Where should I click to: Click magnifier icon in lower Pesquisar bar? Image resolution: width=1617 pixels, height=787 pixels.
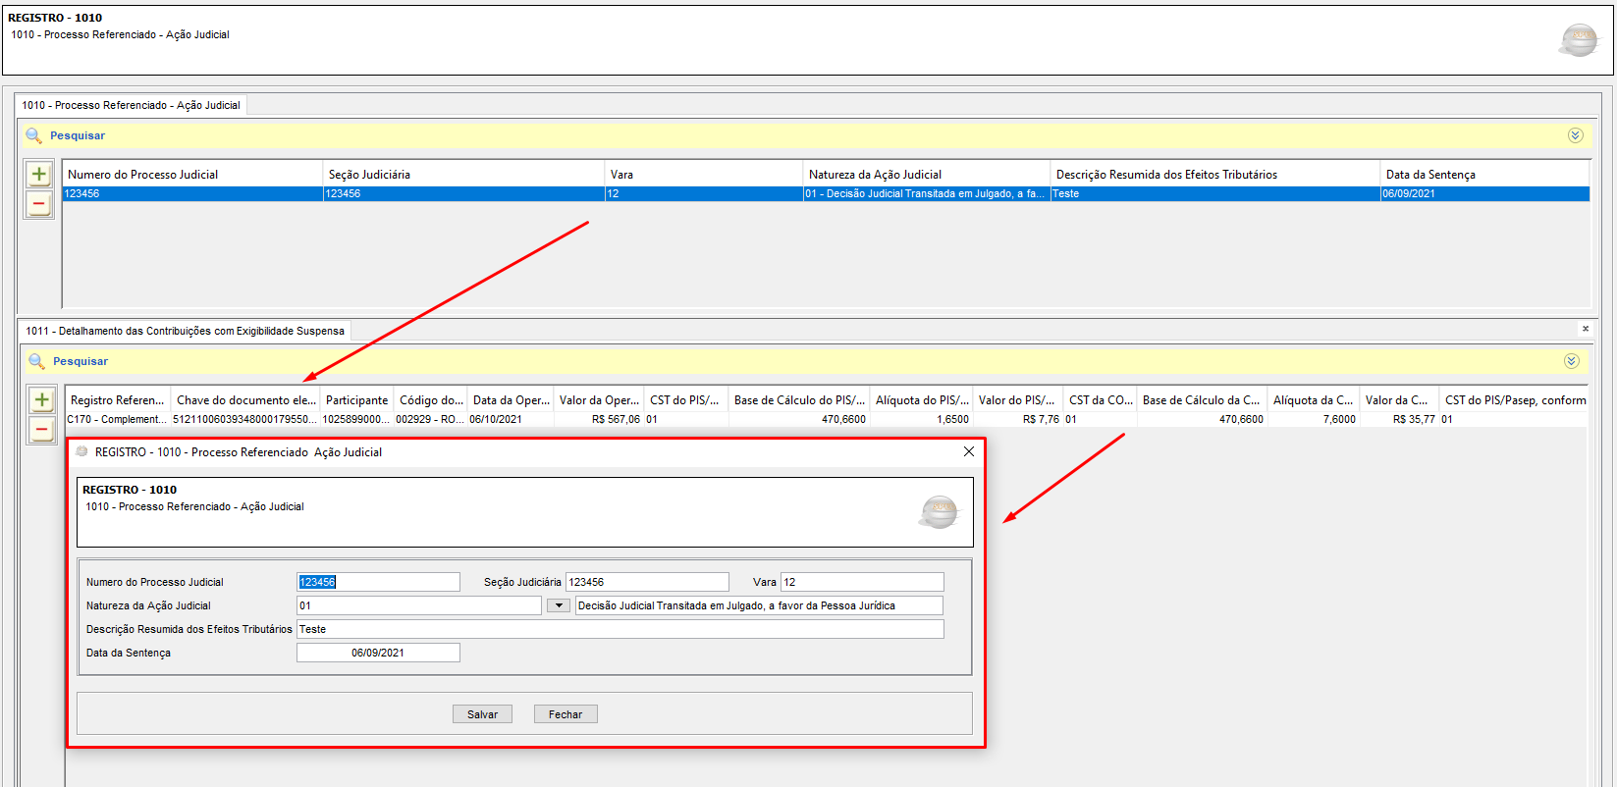coord(36,361)
